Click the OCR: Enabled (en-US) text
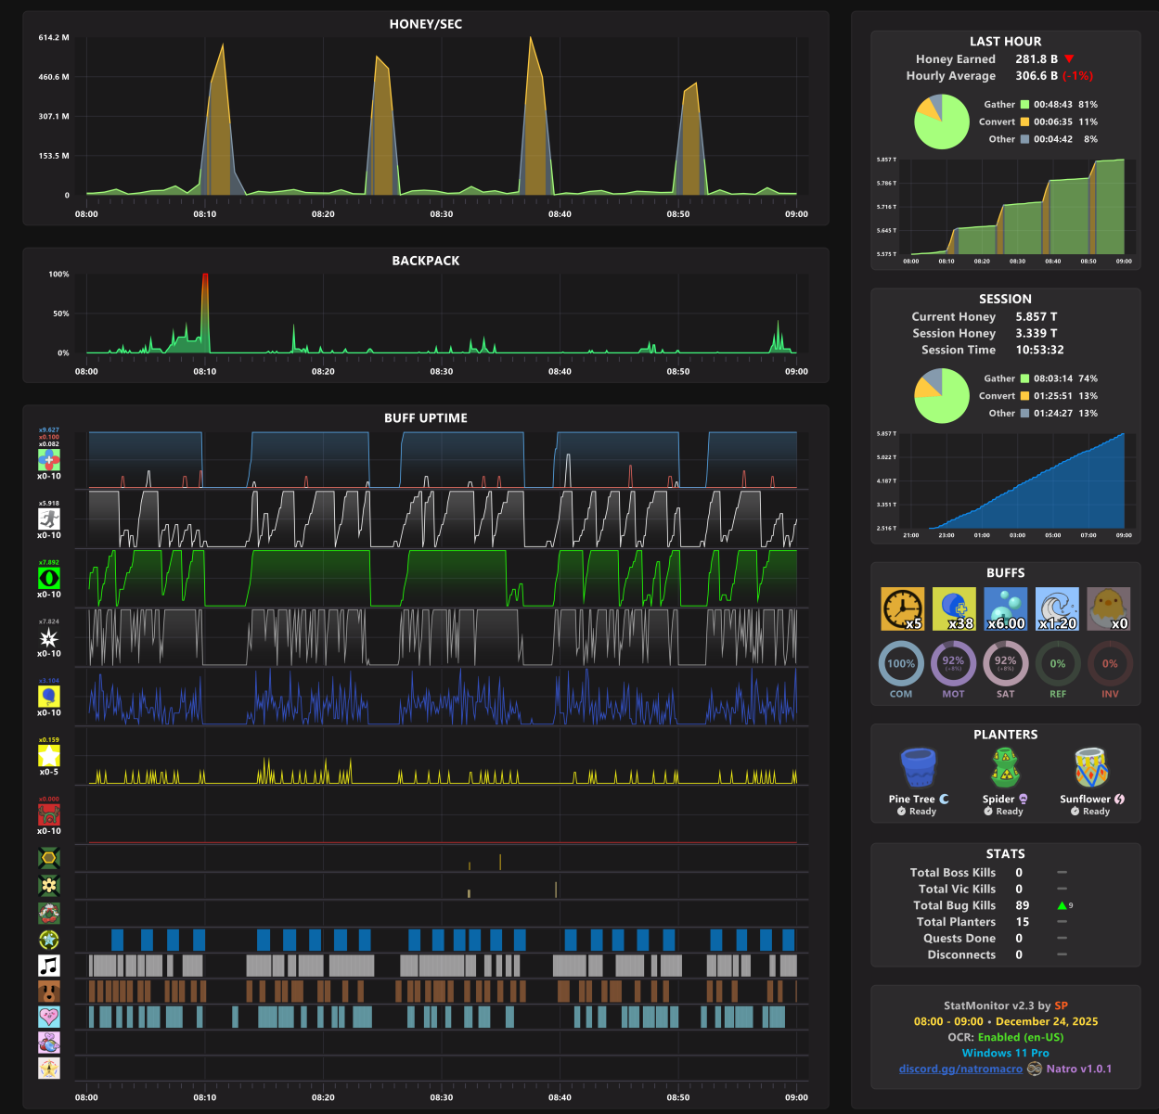 click(x=1006, y=1037)
